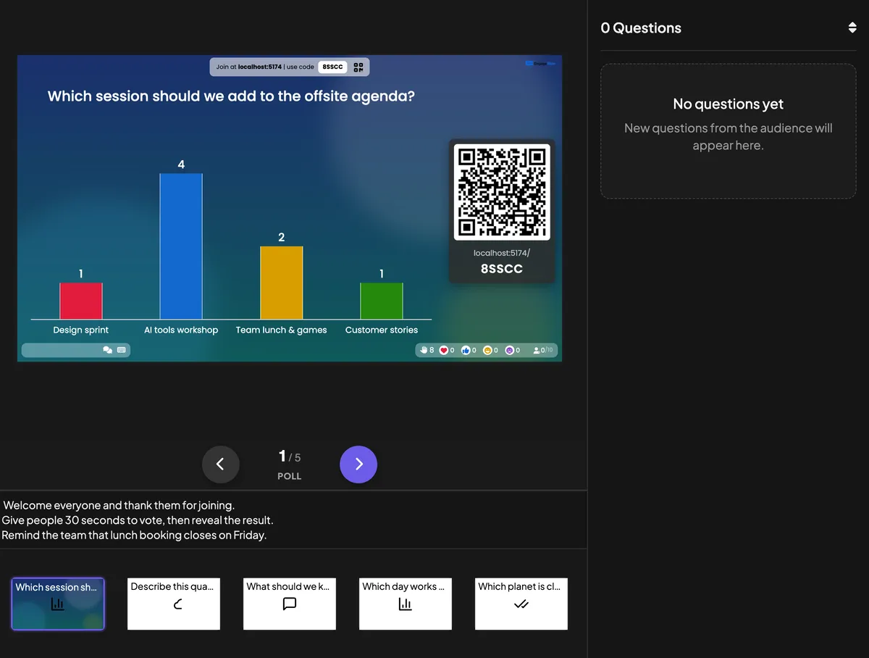
Task: Go to the next slide with arrow button
Action: point(358,464)
